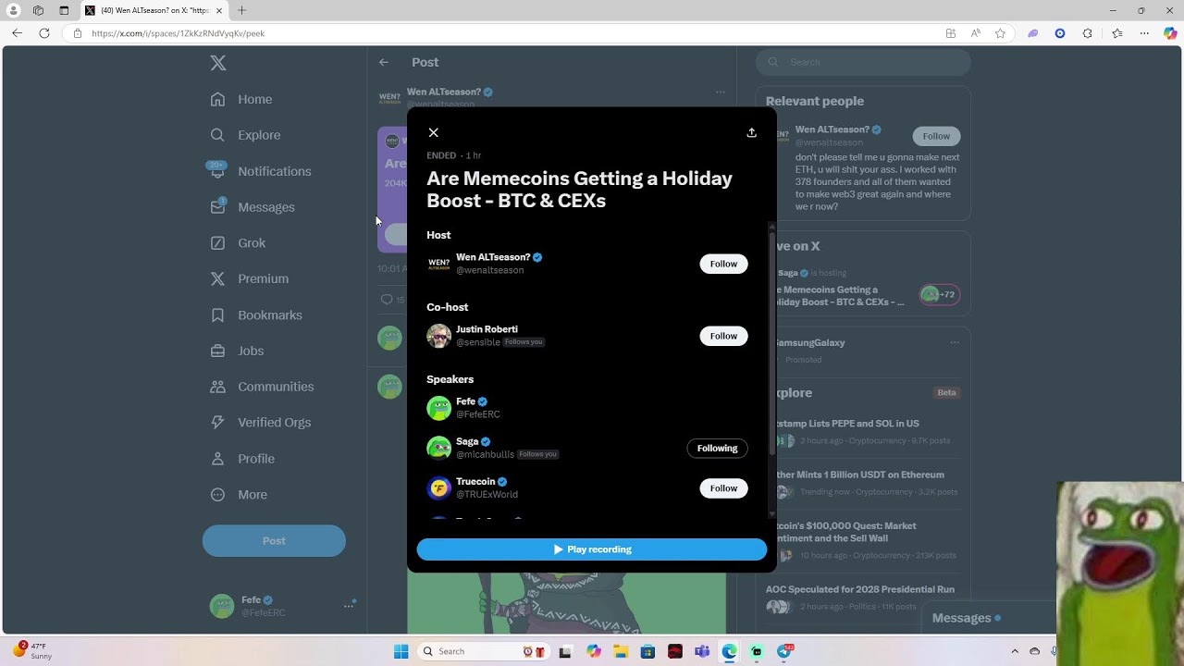Open Telegram from the taskbar
Viewport: 1184px width, 666px height.
pyautogui.click(x=784, y=651)
